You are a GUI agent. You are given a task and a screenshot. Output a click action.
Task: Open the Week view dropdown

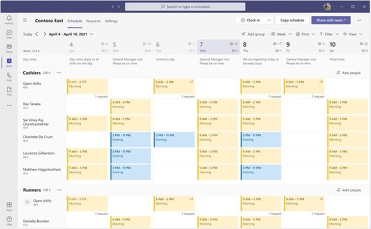pyautogui.click(x=281, y=34)
